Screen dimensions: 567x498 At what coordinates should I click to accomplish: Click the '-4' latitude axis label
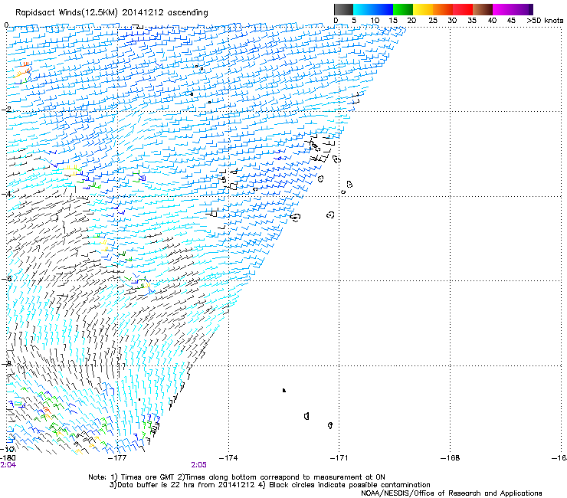(x=6, y=194)
